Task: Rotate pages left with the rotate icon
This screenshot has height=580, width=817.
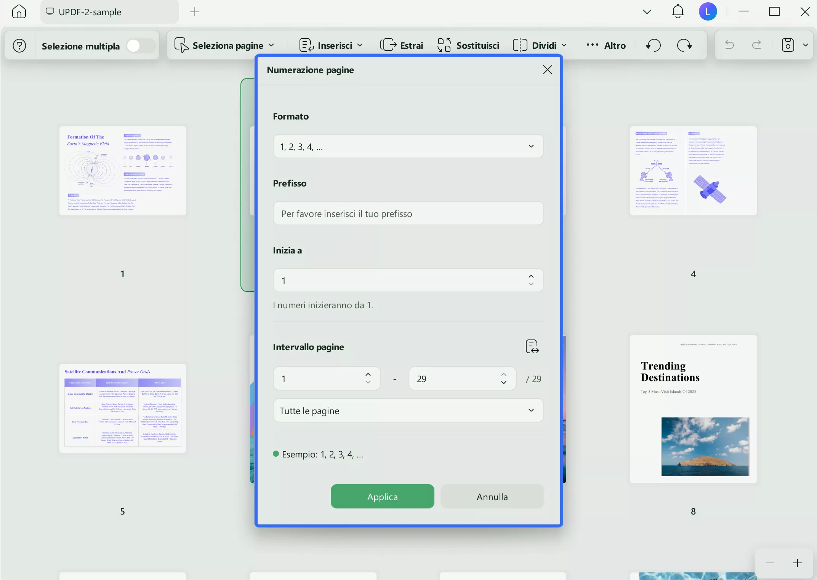Action: (x=653, y=45)
